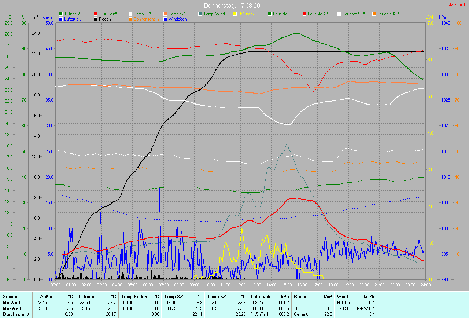The height and width of the screenshot is (318, 469).
Task: Select the Feuchte KZ* legend label
Action: 388,14
